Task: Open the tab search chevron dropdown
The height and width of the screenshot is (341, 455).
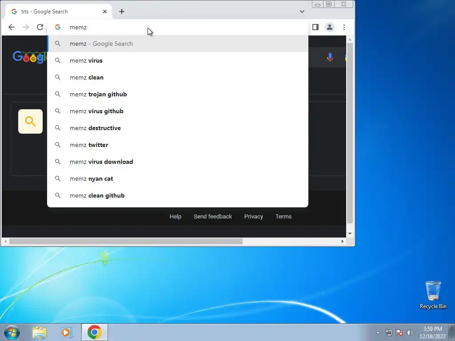Action: click(302, 12)
